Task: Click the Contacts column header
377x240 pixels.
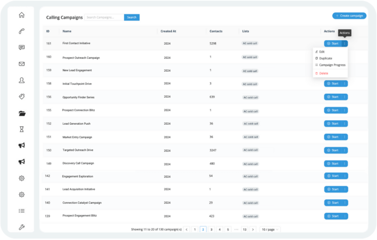Action: click(x=216, y=31)
